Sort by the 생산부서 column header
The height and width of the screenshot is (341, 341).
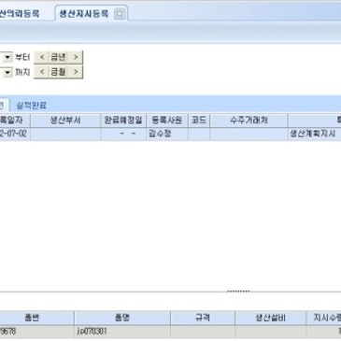pos(65,121)
